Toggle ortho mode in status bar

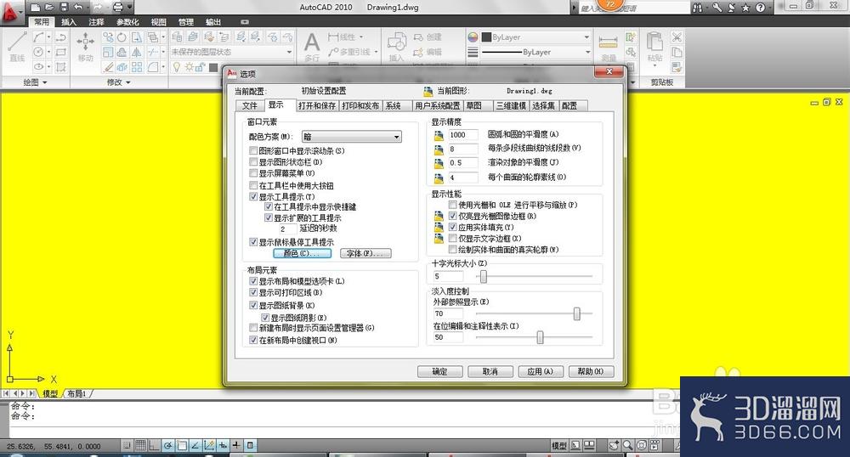tap(154, 446)
